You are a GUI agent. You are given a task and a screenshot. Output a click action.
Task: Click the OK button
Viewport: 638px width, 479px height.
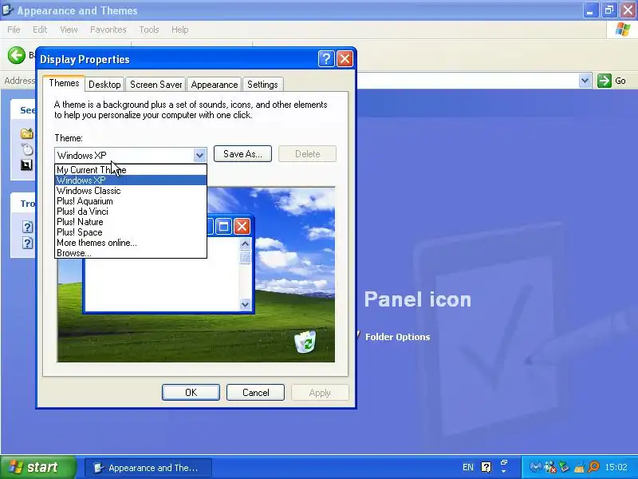pos(191,392)
